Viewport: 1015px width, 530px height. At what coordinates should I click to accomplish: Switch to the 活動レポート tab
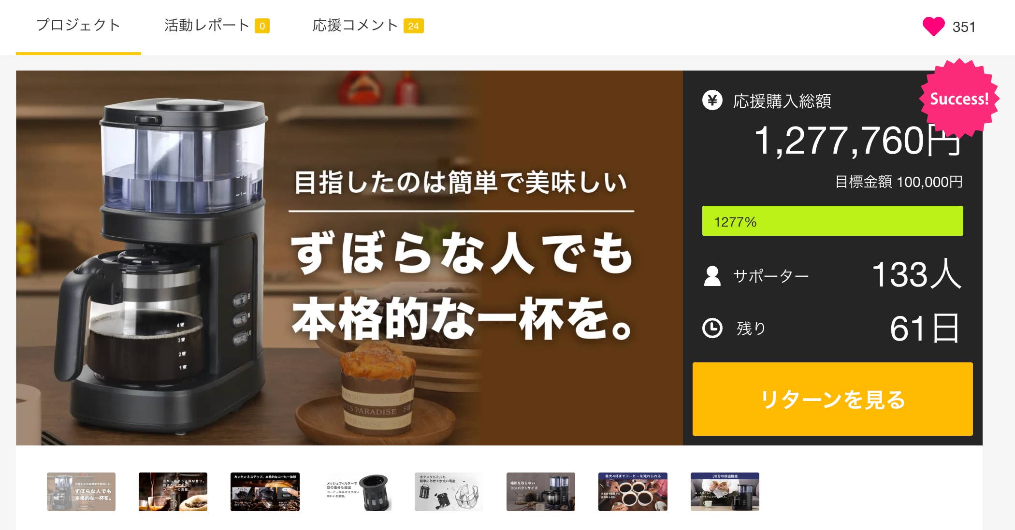coord(206,25)
